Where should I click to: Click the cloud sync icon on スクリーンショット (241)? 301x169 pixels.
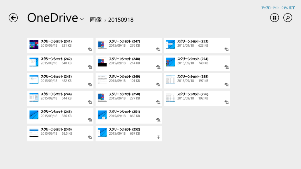click(x=90, y=49)
